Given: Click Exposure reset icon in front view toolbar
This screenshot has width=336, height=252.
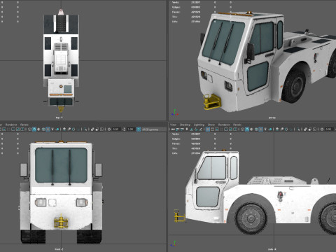Looking at the screenshot, I should click(109, 129).
